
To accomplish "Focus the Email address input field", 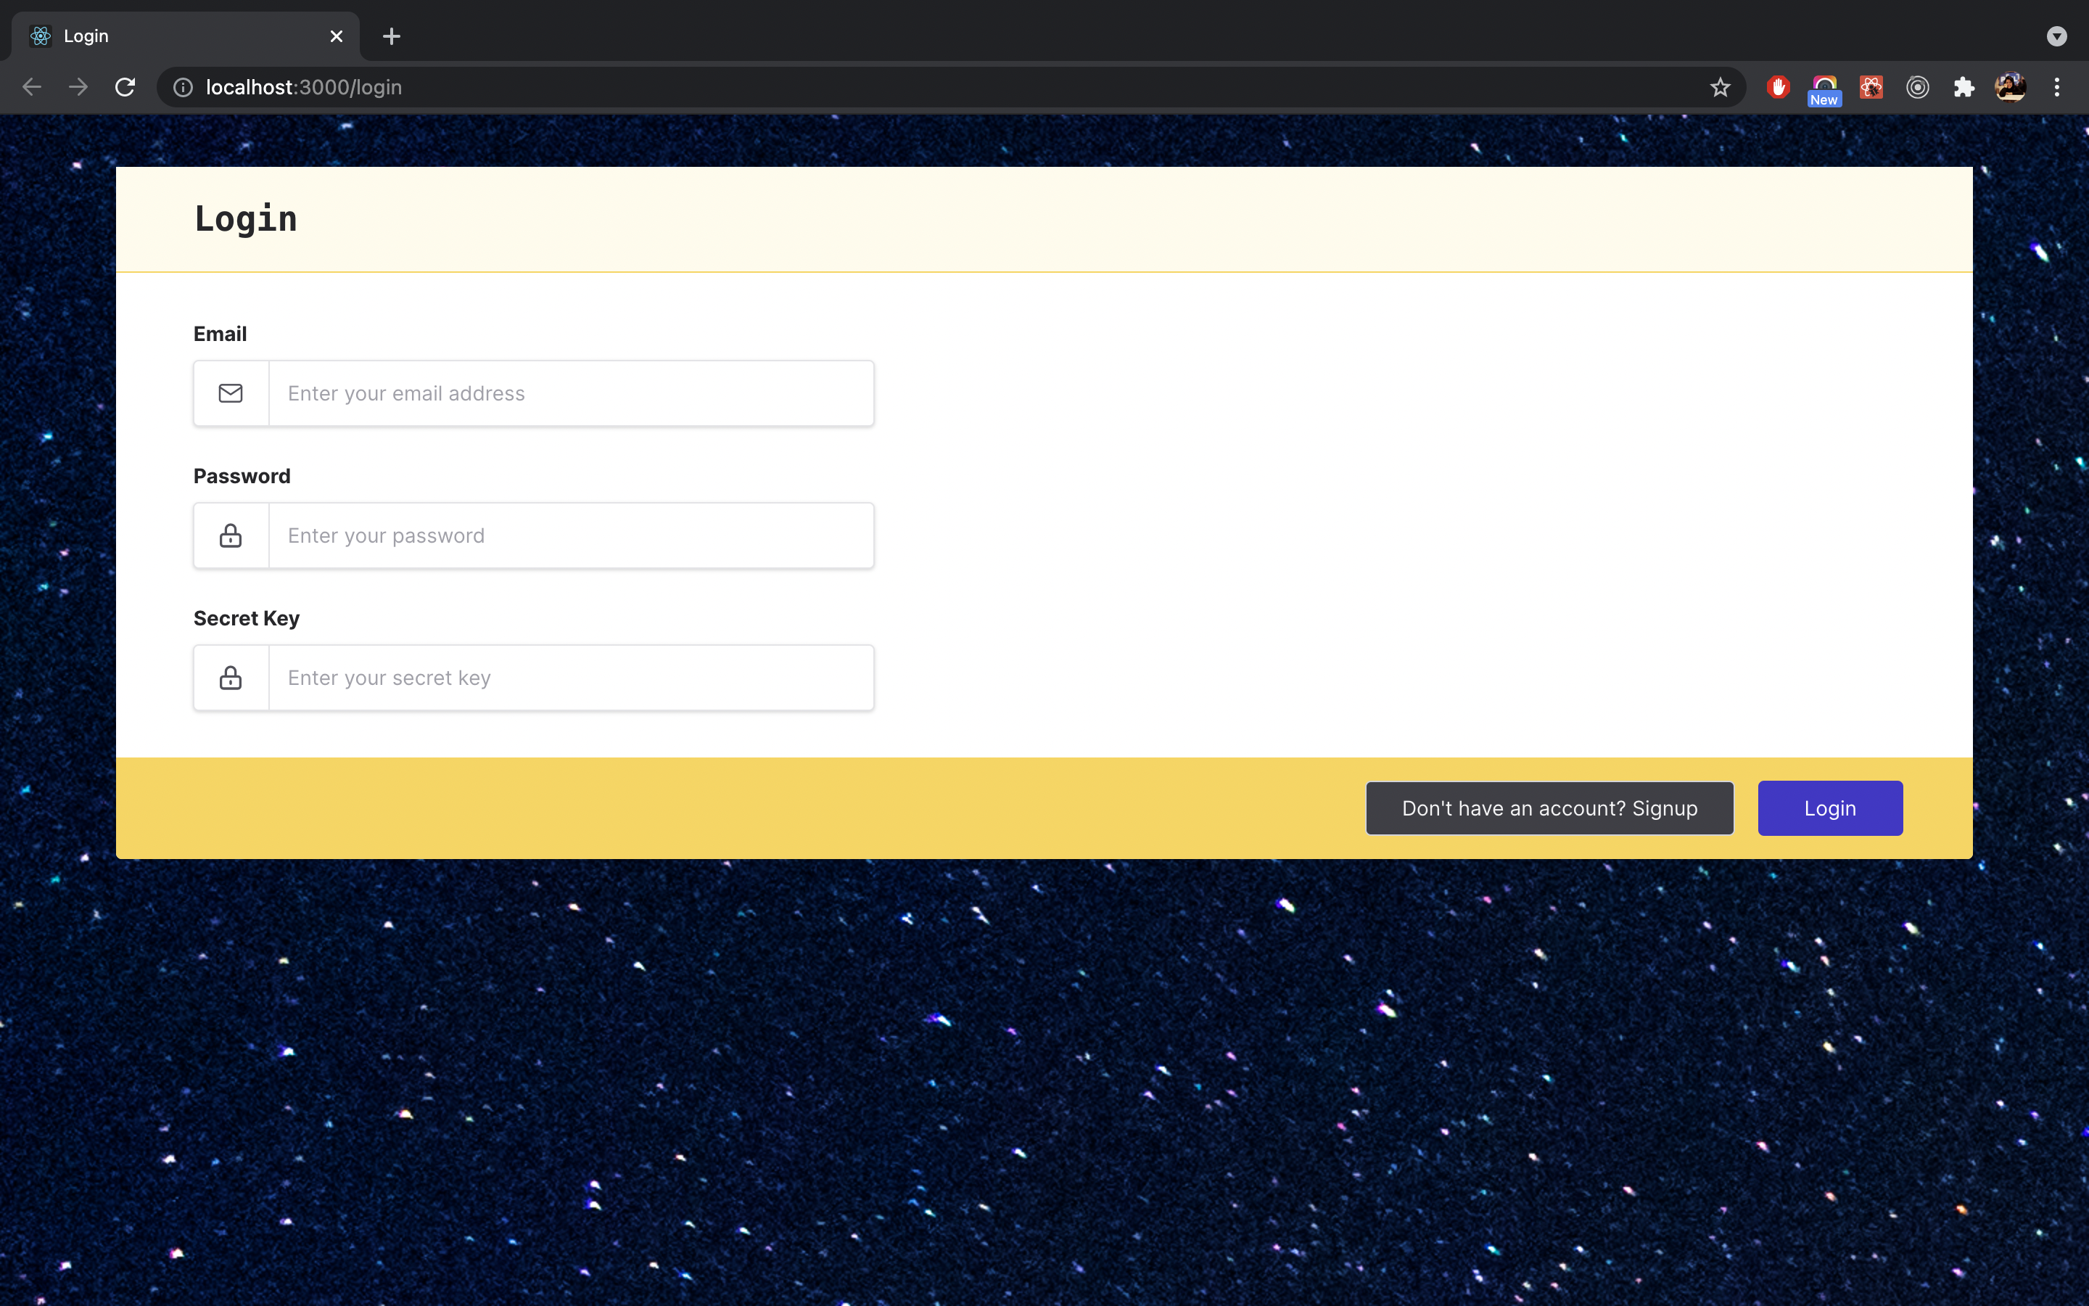I will coord(569,393).
